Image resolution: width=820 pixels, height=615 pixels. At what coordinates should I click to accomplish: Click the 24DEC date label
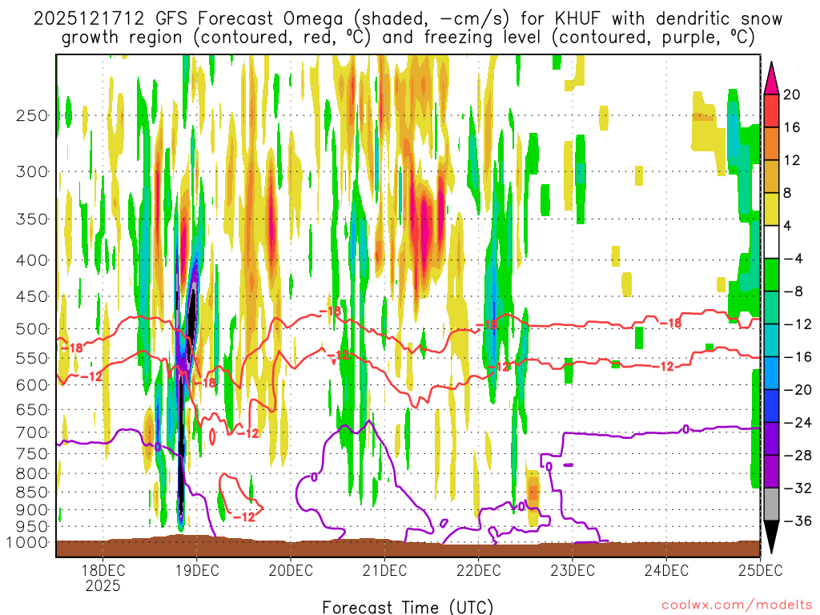pos(666,570)
